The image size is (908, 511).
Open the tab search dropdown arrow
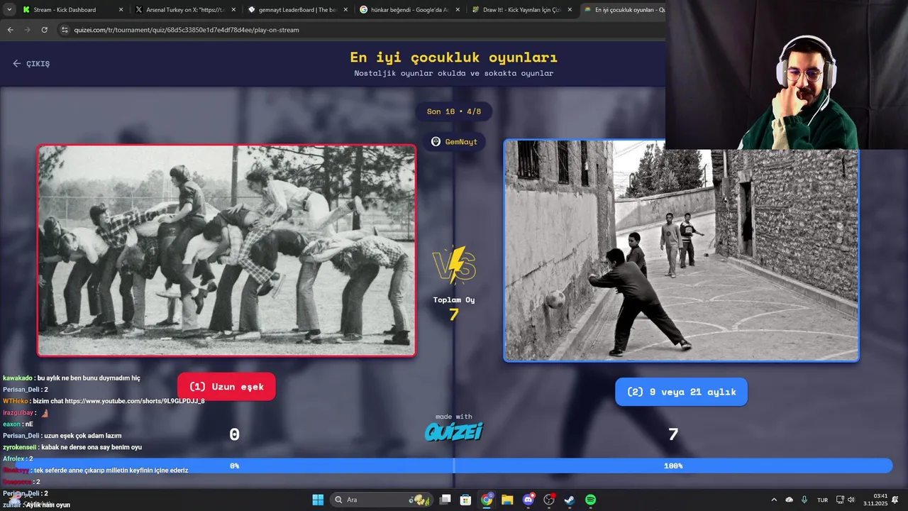click(x=9, y=10)
